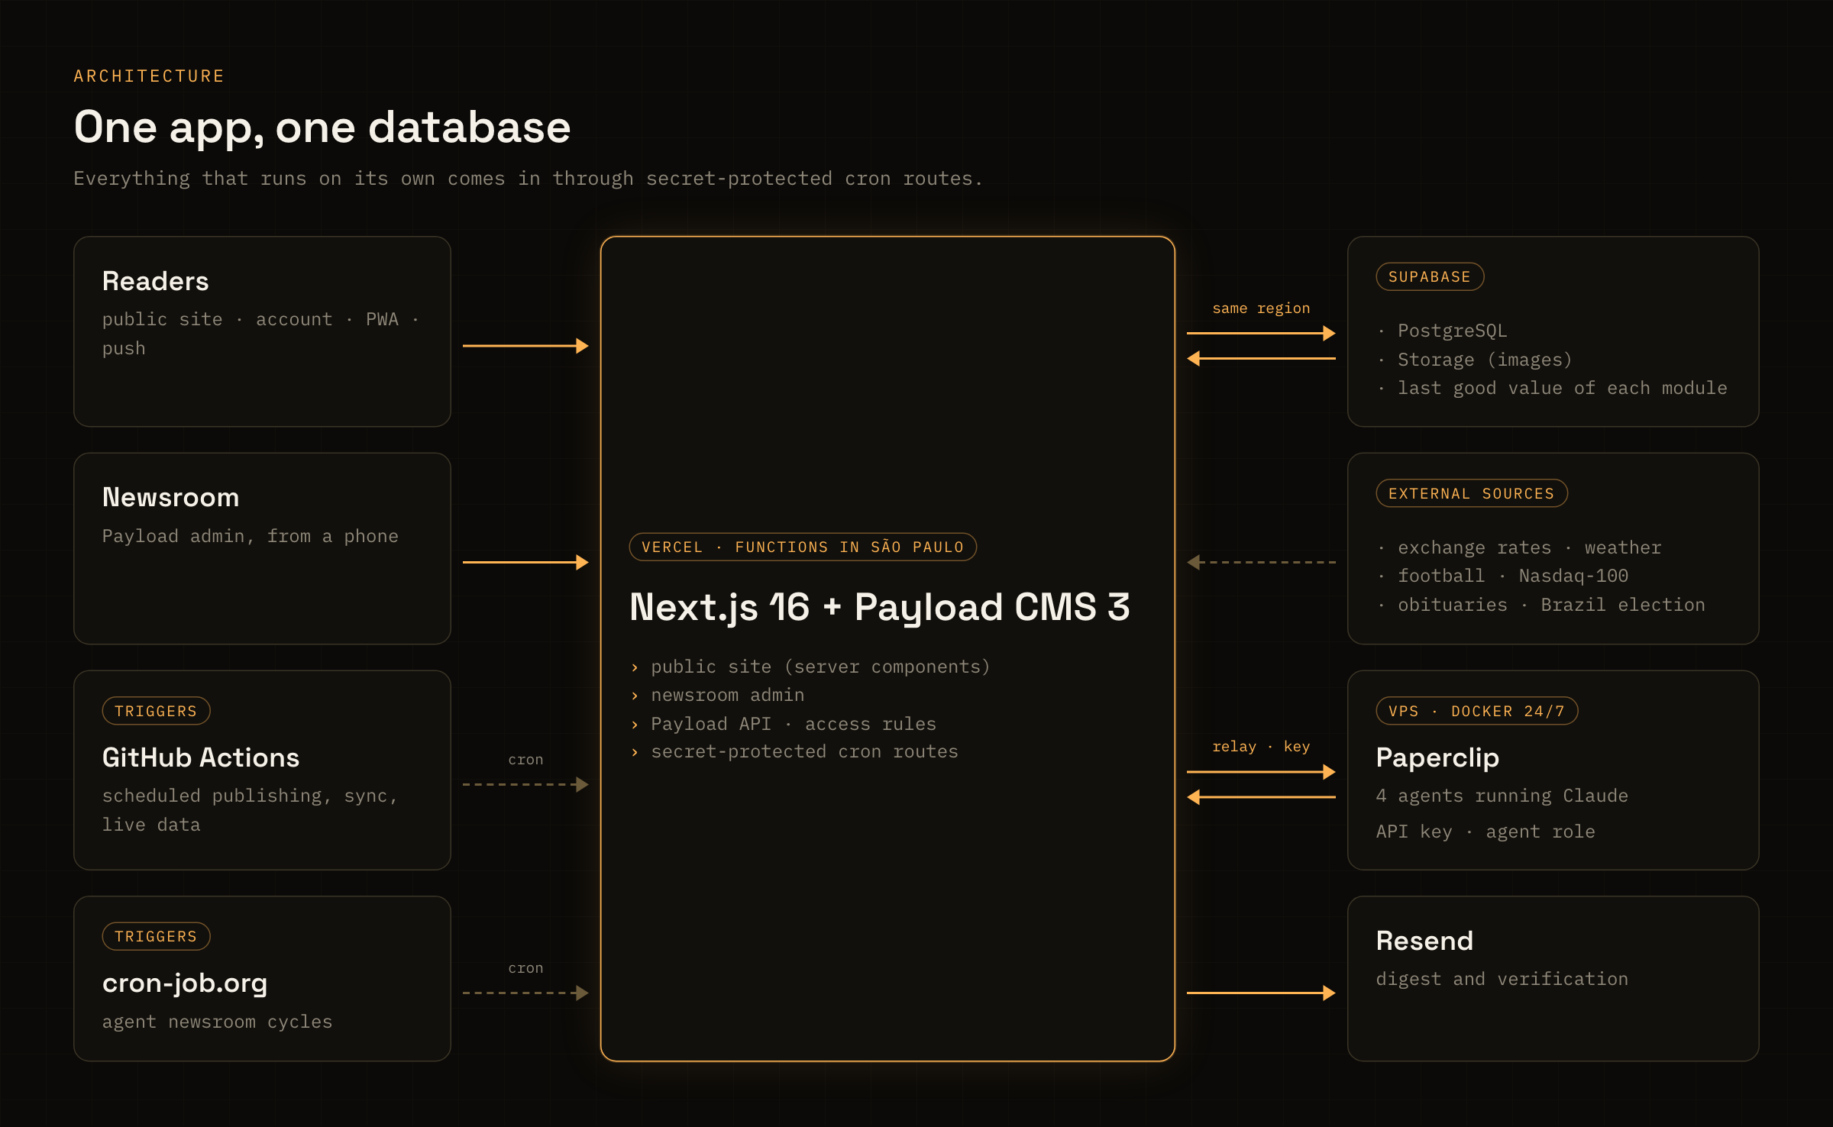The image size is (1833, 1127).
Task: Select the Paperclip title
Action: (1438, 757)
